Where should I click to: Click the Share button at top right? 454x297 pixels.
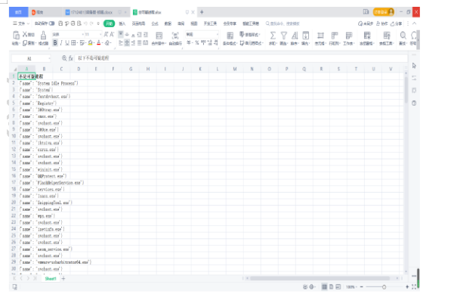pos(396,23)
